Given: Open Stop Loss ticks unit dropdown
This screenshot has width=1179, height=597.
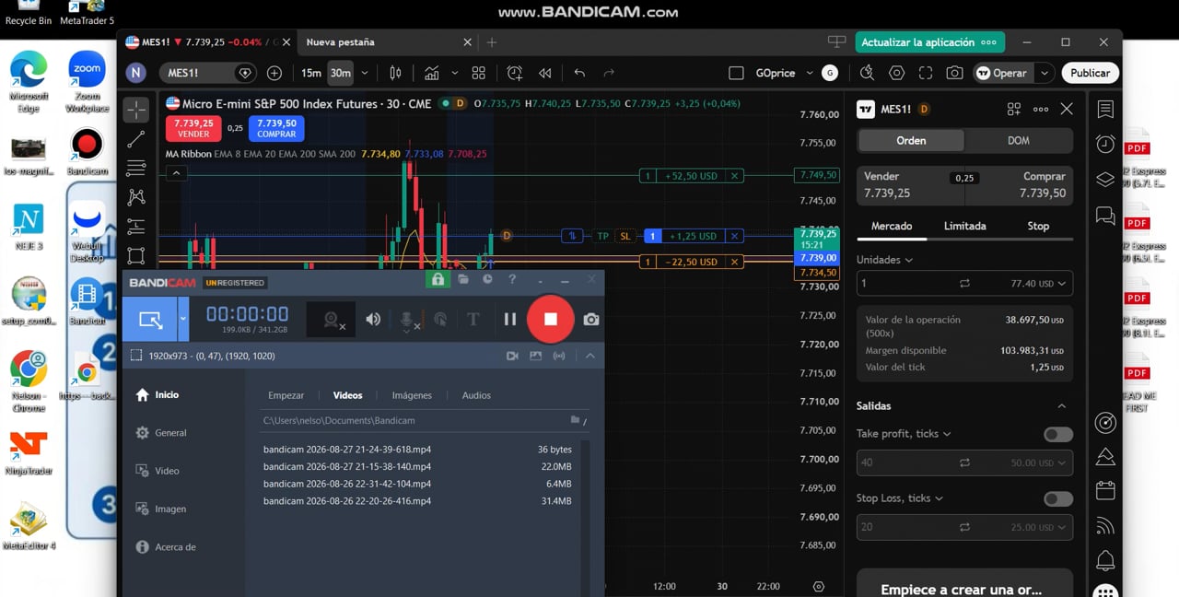Looking at the screenshot, I should (899, 498).
